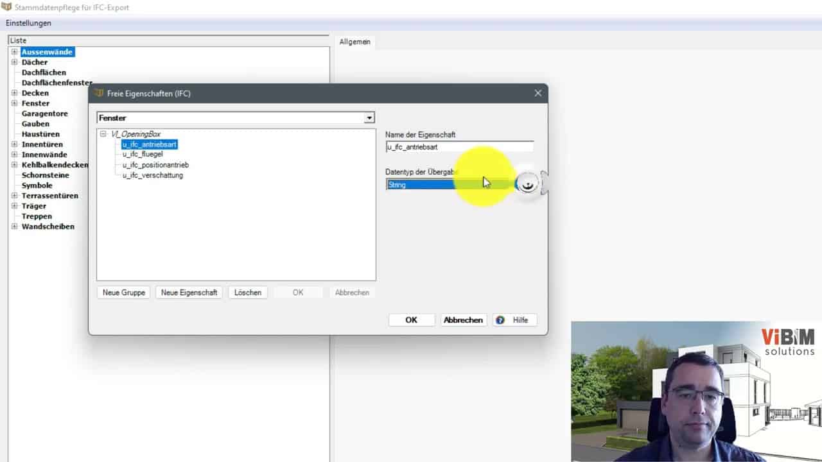Expand the Decken tree node
The height and width of the screenshot is (462, 822).
coord(14,93)
